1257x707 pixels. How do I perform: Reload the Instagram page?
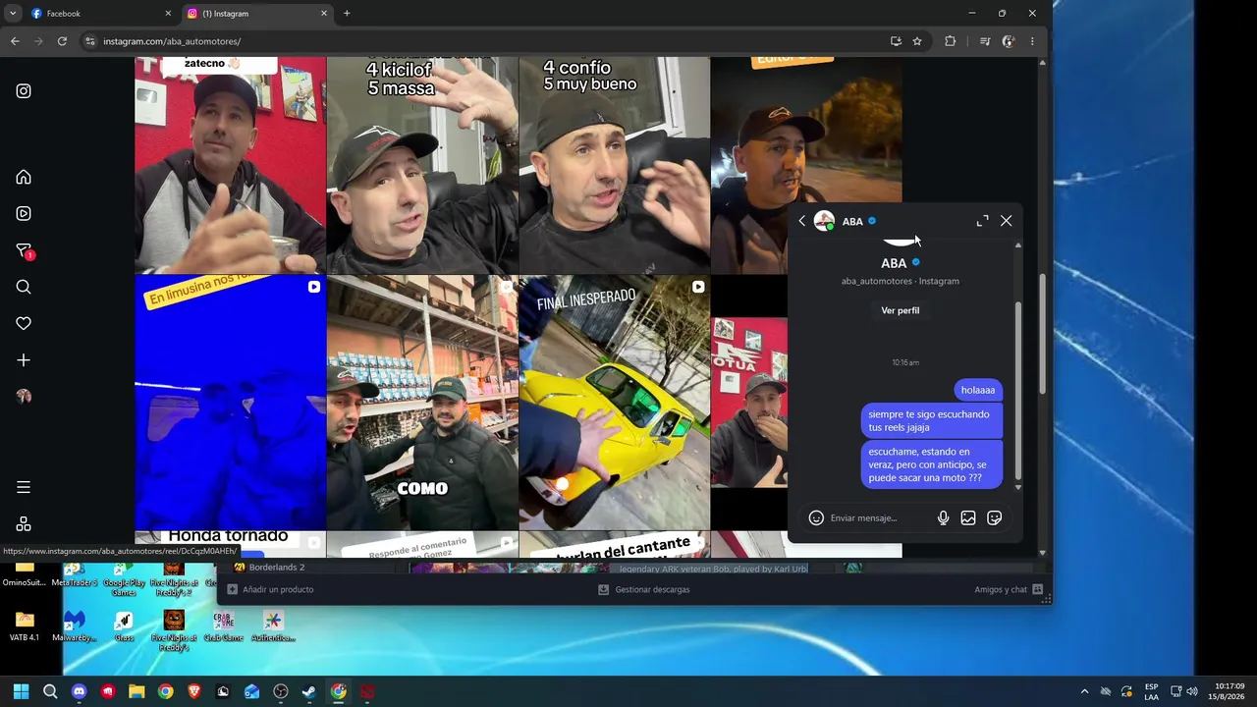62,41
